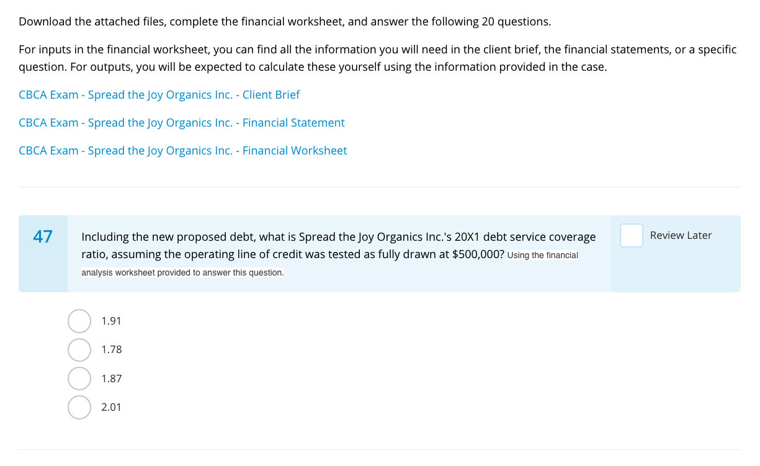The height and width of the screenshot is (466, 760).
Task: Click the "1.87" answer label text
Action: [112, 379]
